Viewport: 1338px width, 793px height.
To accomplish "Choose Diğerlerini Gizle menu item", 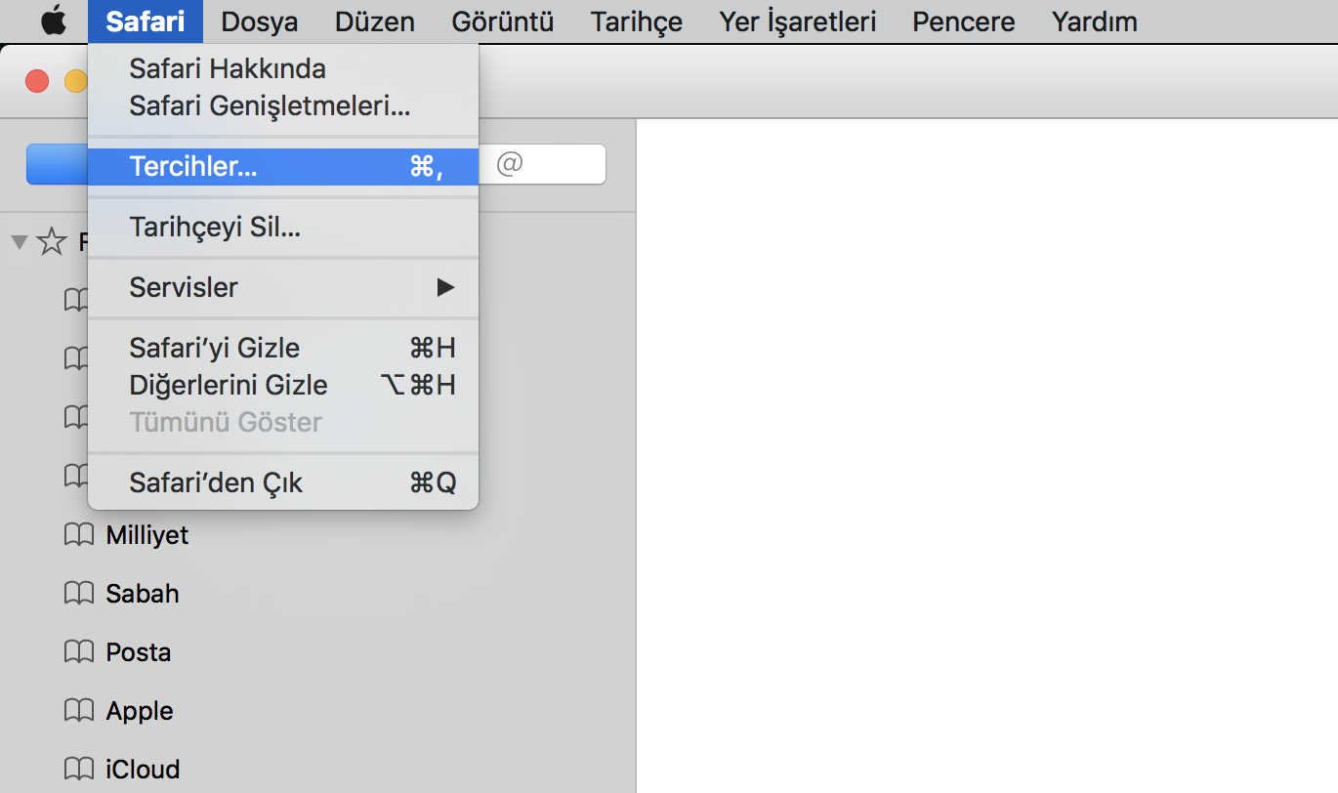I will click(283, 385).
